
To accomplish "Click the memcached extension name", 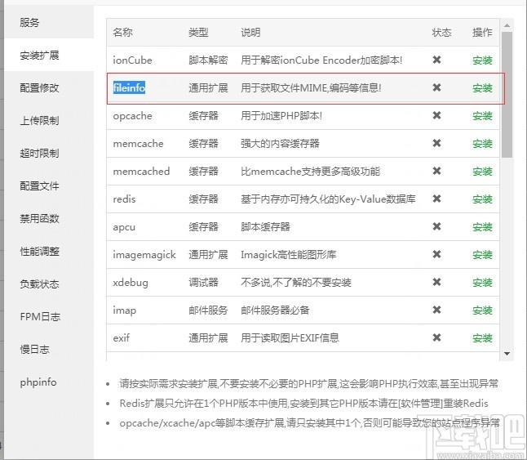I will point(141,172).
